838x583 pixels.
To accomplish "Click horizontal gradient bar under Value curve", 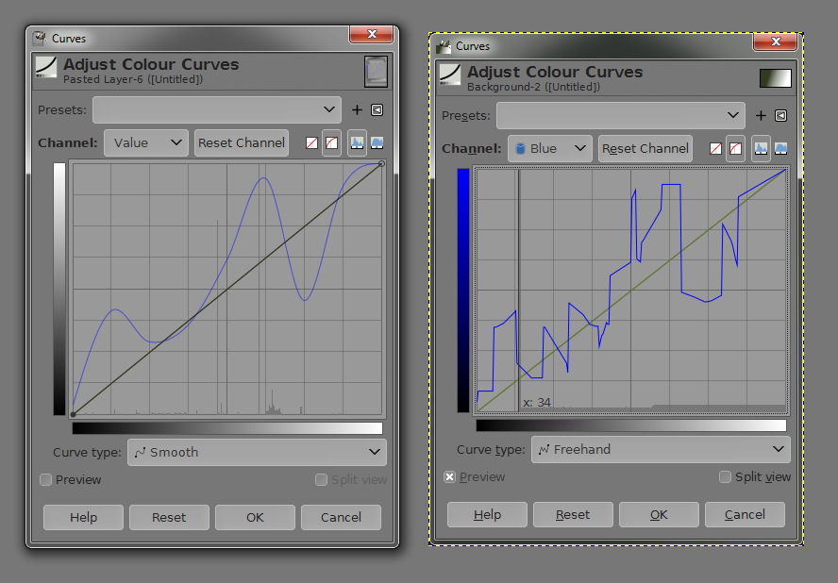I will [227, 428].
